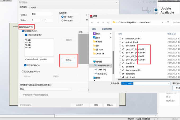The image size is (180, 120).
Task: Click the navigation pane vertical scrollbar
Action: coord(113,62)
